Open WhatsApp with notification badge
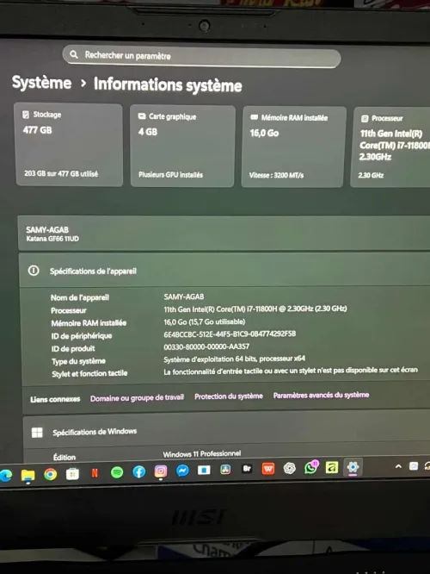Viewport: 430px width, 574px height. click(311, 467)
